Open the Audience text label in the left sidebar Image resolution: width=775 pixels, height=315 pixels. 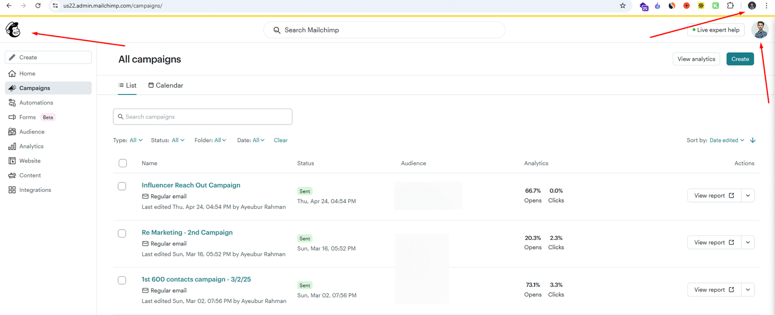coord(32,132)
